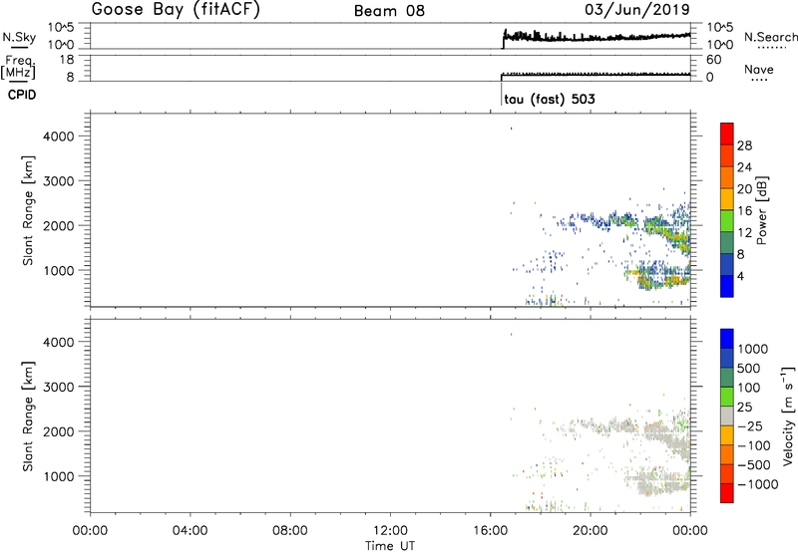Viewport: 798px width, 552px height.
Task: Click the blue bottom of Power color bar
Action: [727, 286]
